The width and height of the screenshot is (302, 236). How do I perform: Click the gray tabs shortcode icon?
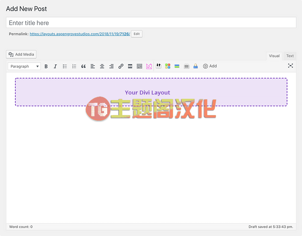pyautogui.click(x=187, y=66)
